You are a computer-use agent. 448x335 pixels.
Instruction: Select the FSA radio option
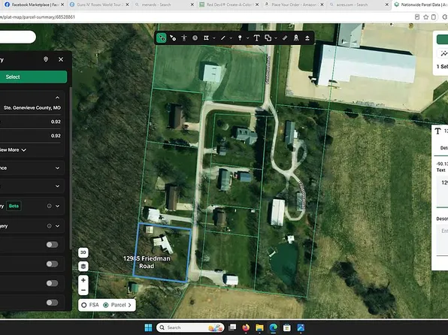84,305
